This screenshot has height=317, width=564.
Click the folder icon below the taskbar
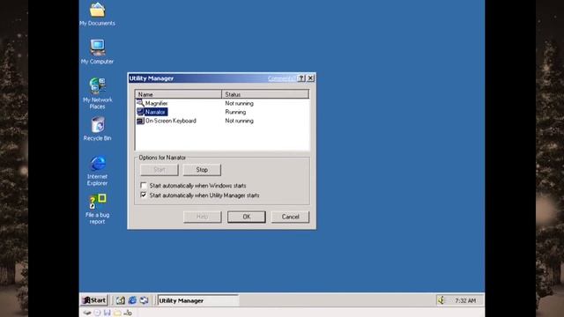click(x=117, y=313)
